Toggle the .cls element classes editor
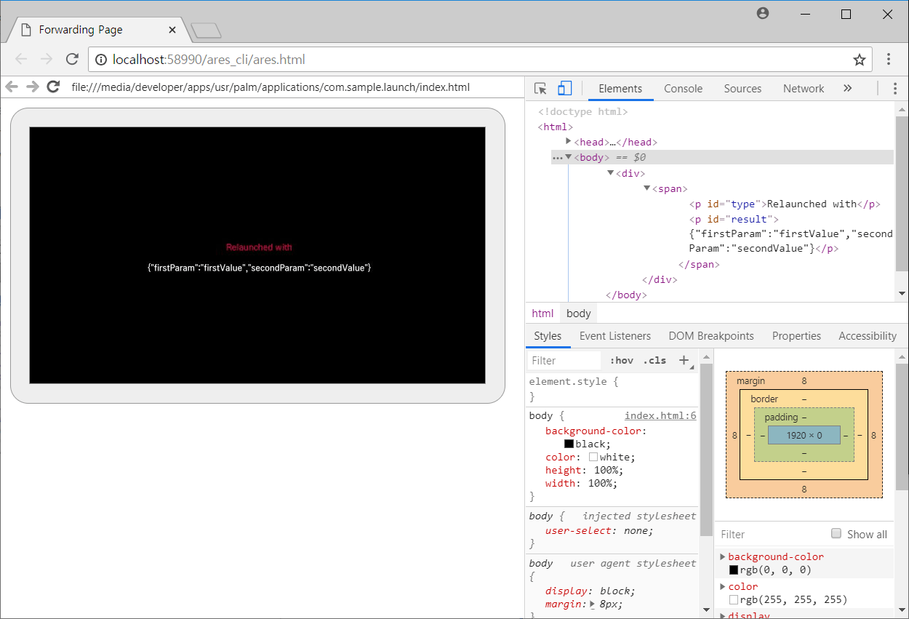909x619 pixels. [x=654, y=359]
